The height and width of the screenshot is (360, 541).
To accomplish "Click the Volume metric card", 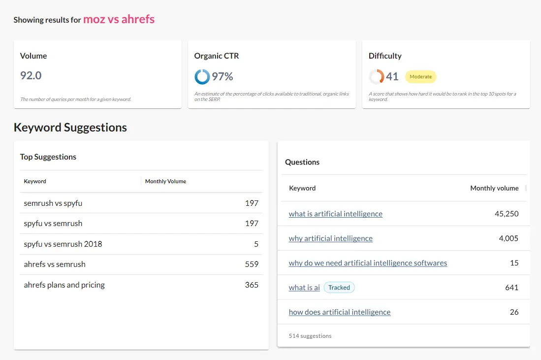I will pyautogui.click(x=97, y=74).
